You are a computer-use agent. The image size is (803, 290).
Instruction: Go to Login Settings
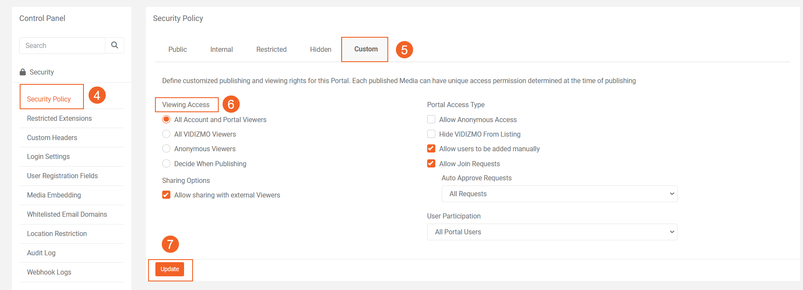48,156
